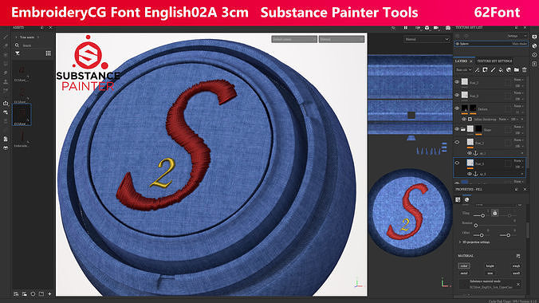Screen dimensions: 539x303
Task: Click the add plus icon at Assets bottom
Action: (x=49, y=294)
